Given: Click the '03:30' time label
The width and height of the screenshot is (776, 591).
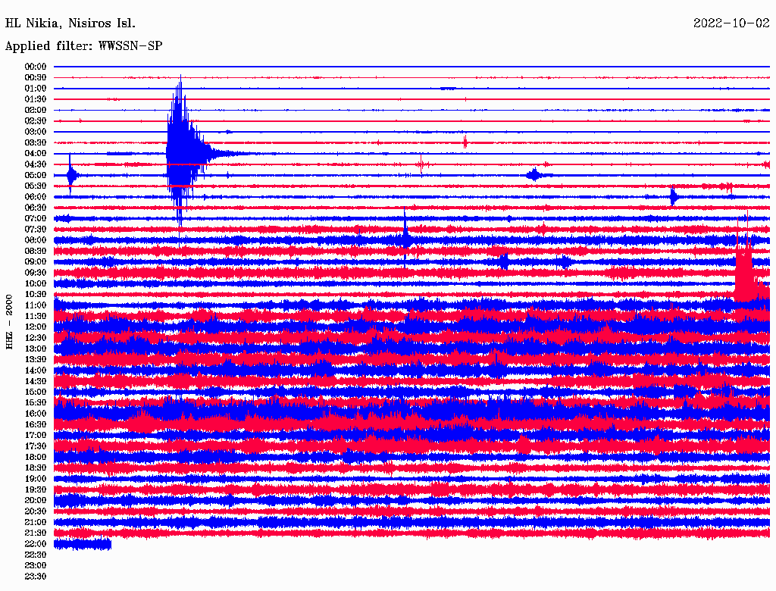Looking at the screenshot, I should click(x=35, y=142).
